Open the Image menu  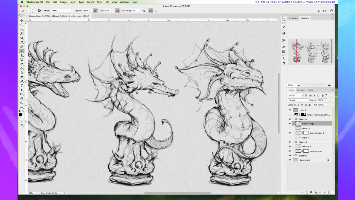click(x=63, y=2)
